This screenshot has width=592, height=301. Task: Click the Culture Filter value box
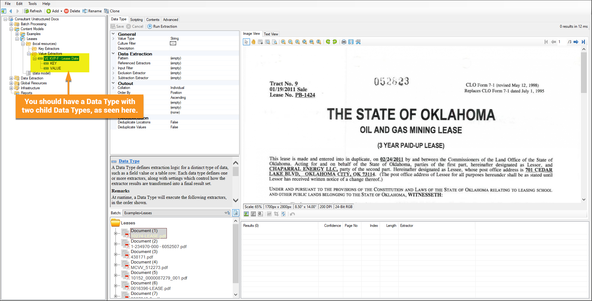(x=173, y=43)
